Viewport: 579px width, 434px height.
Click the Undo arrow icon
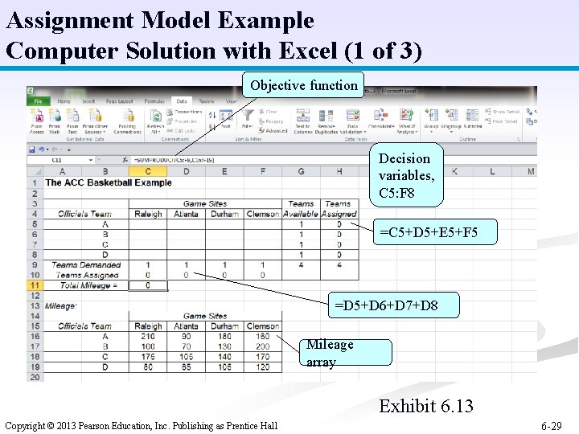(x=41, y=149)
